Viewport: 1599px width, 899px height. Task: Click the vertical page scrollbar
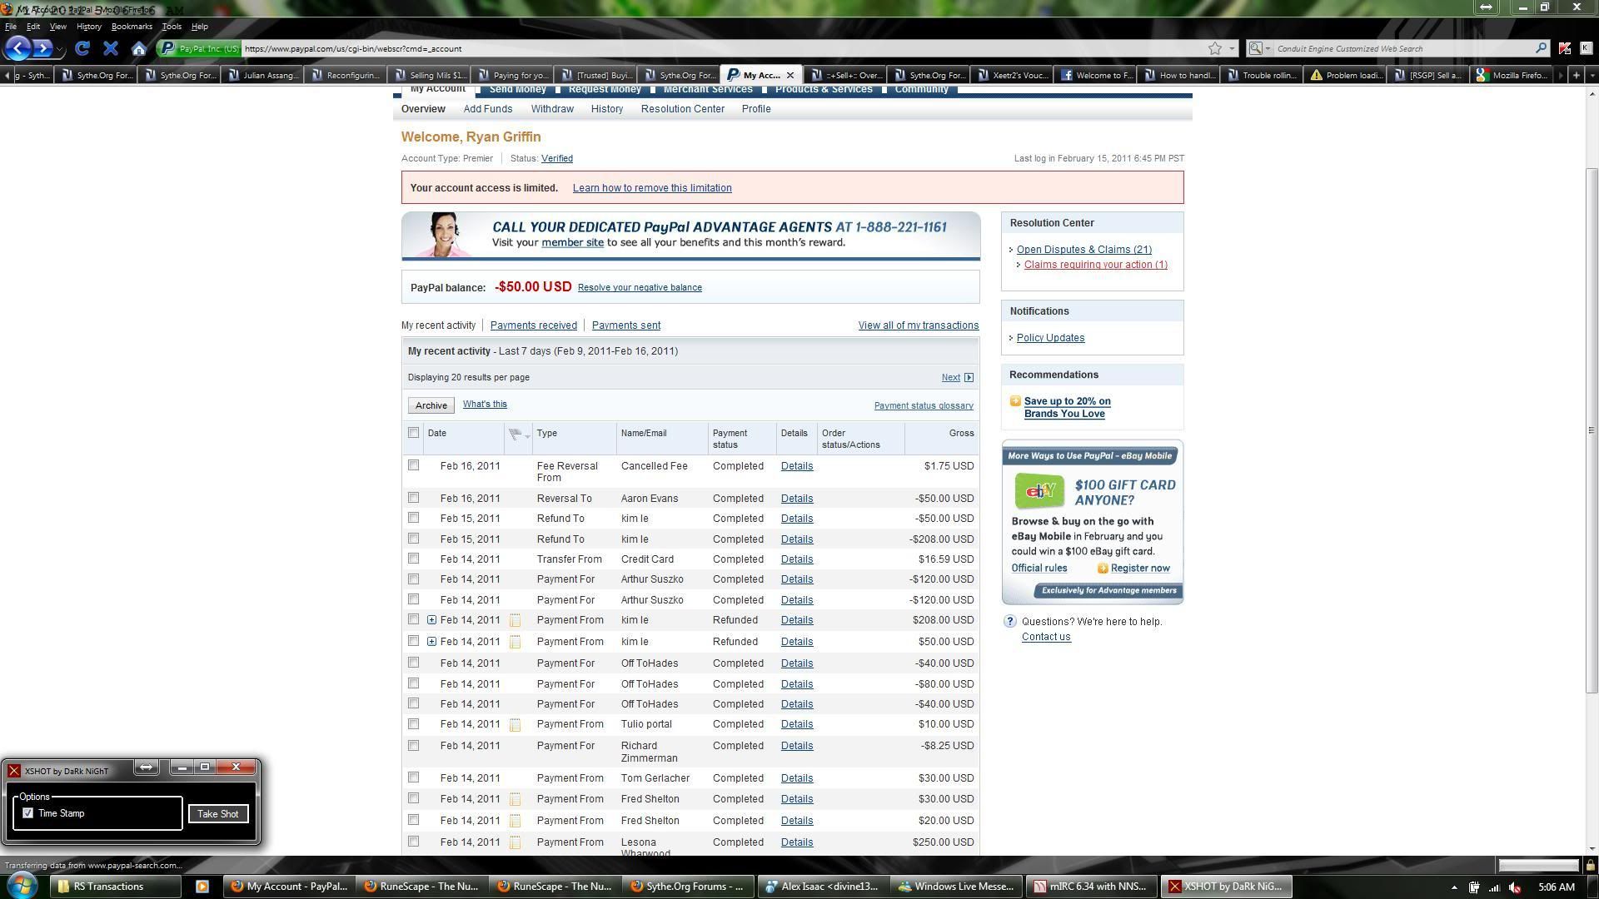click(1592, 429)
